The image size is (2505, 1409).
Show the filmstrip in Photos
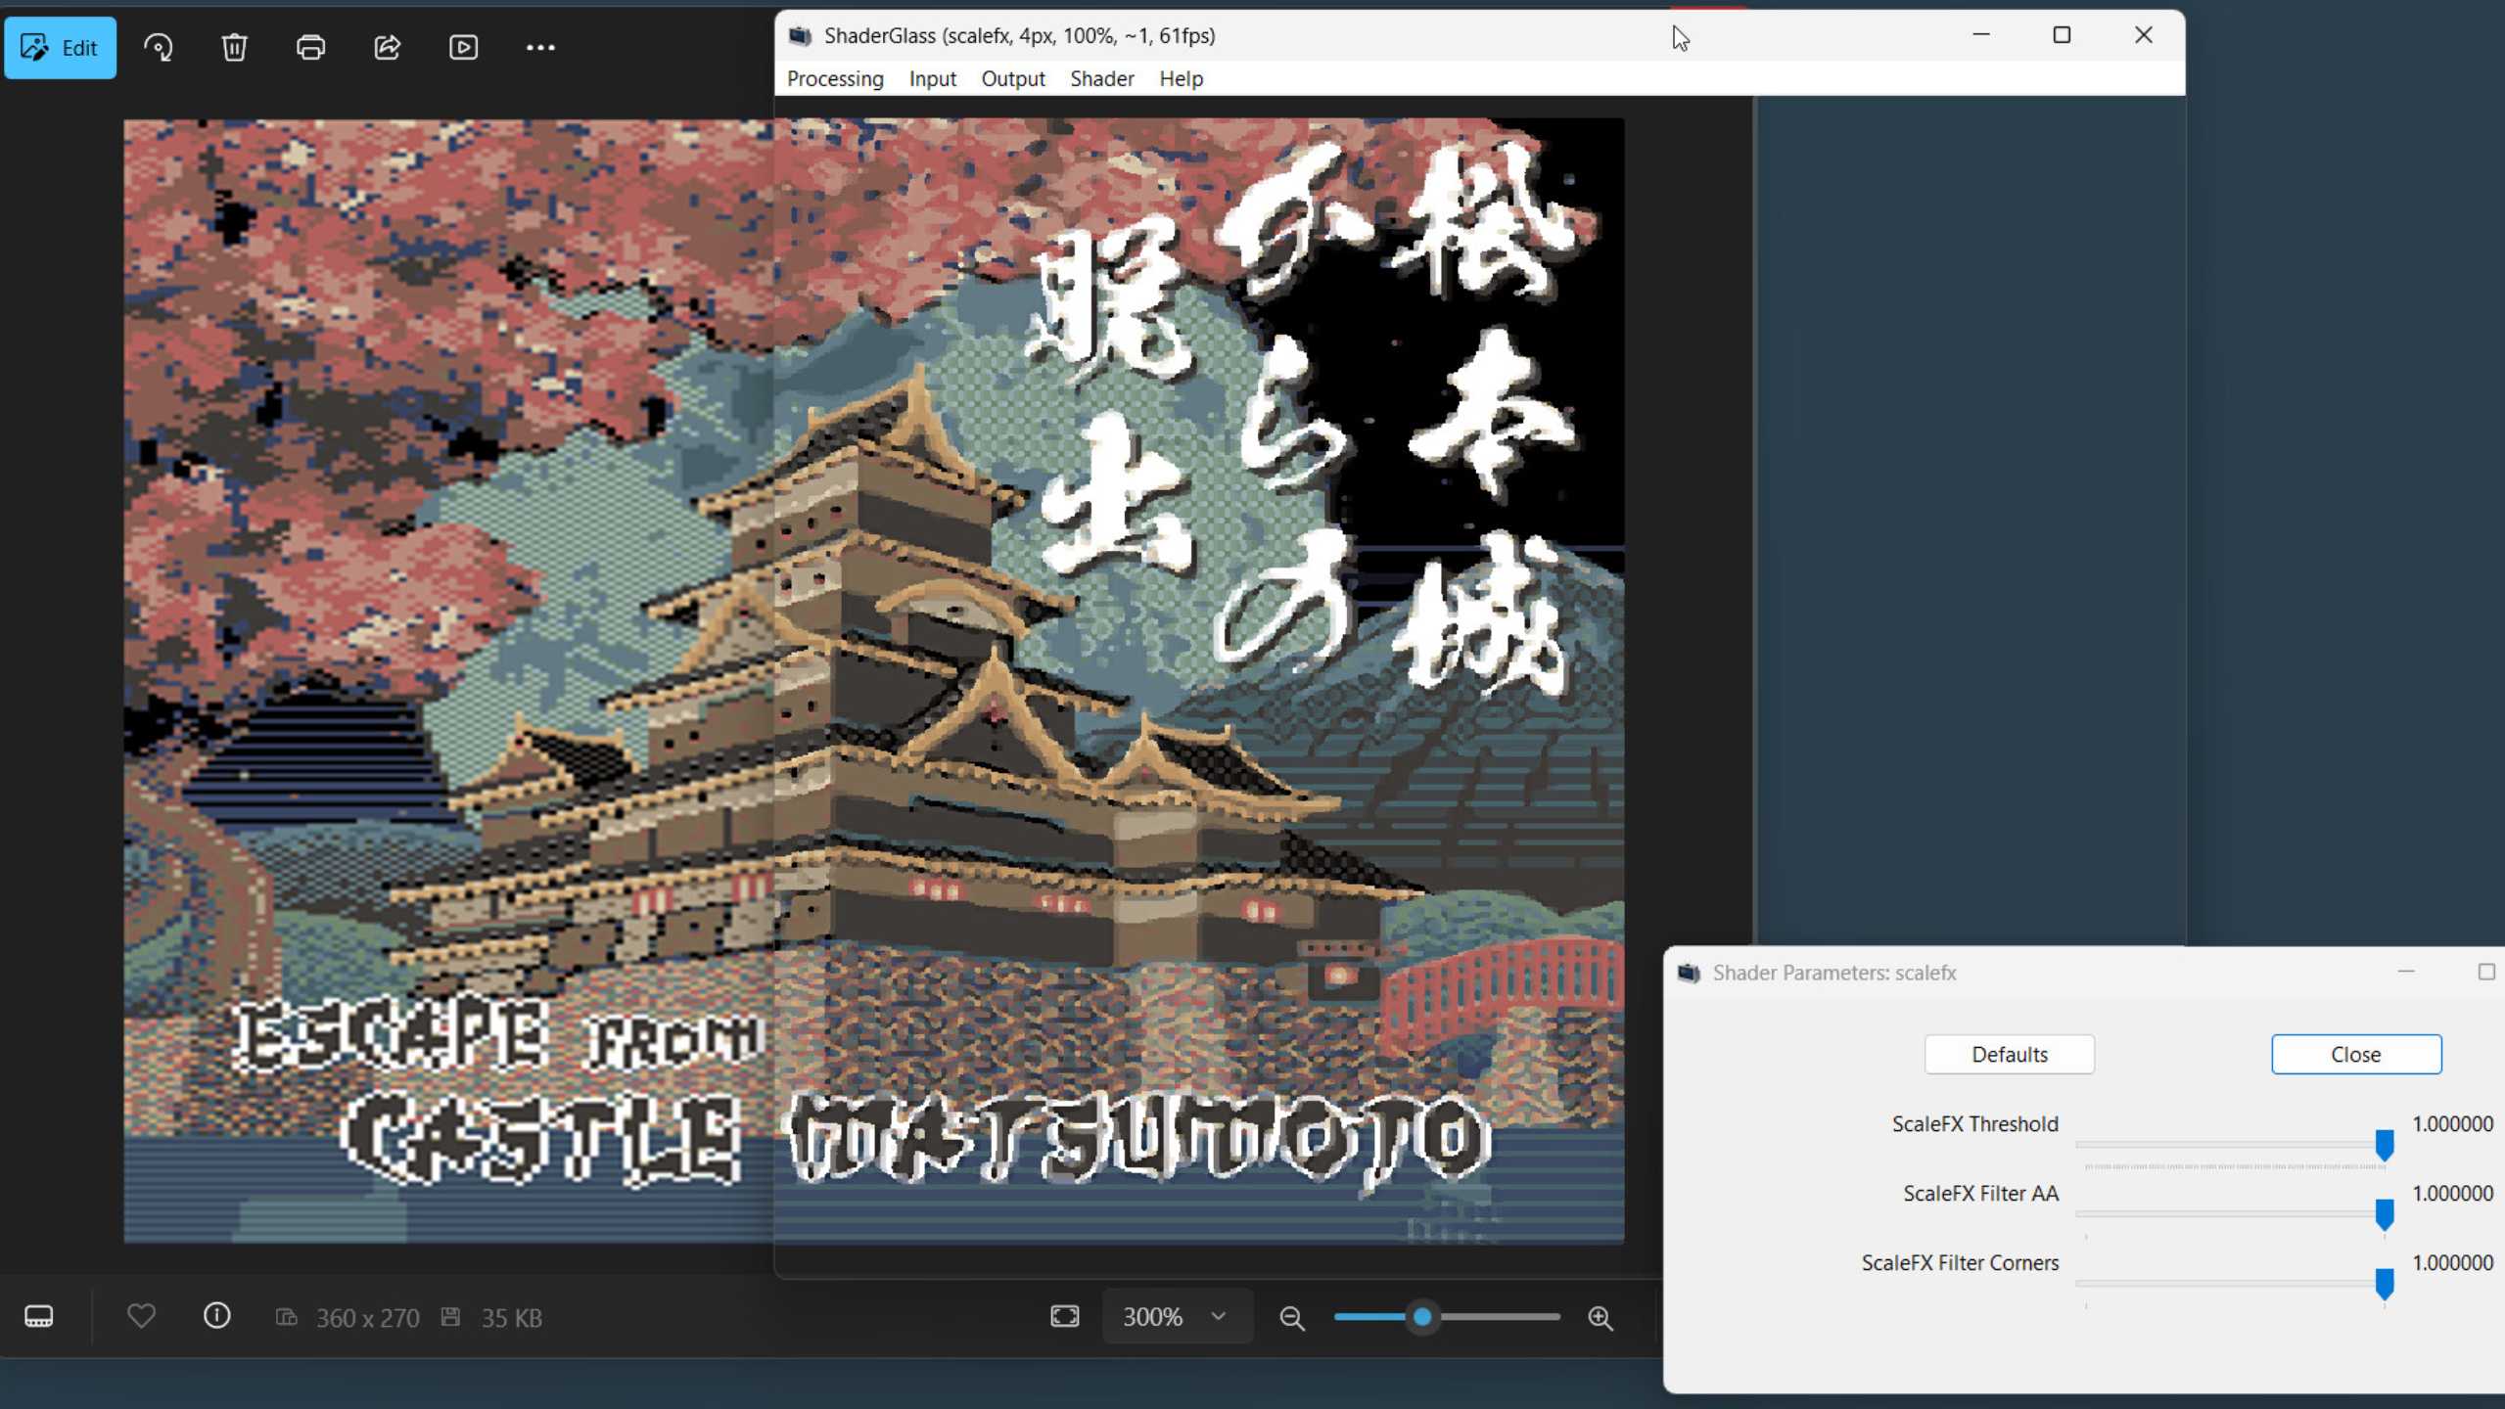click(39, 1317)
